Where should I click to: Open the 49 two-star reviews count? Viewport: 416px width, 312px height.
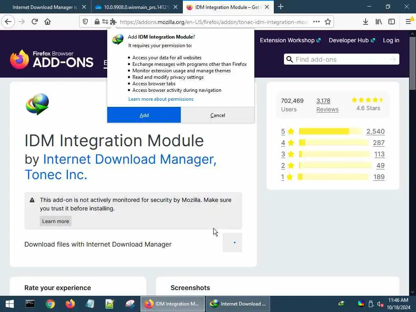pyautogui.click(x=380, y=166)
